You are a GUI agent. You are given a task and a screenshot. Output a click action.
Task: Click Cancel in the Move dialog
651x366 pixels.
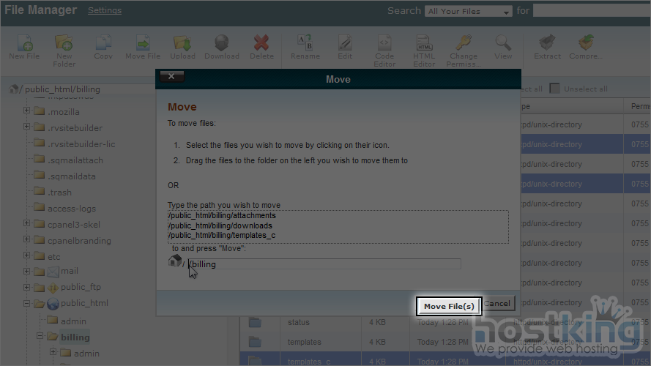click(498, 304)
